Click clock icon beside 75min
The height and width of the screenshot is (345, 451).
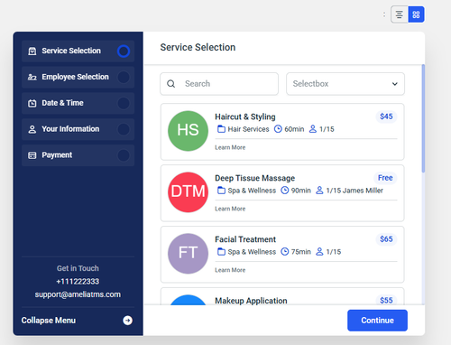285,252
